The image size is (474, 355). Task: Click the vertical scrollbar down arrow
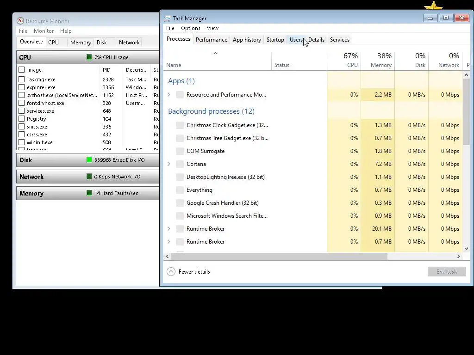pos(466,248)
